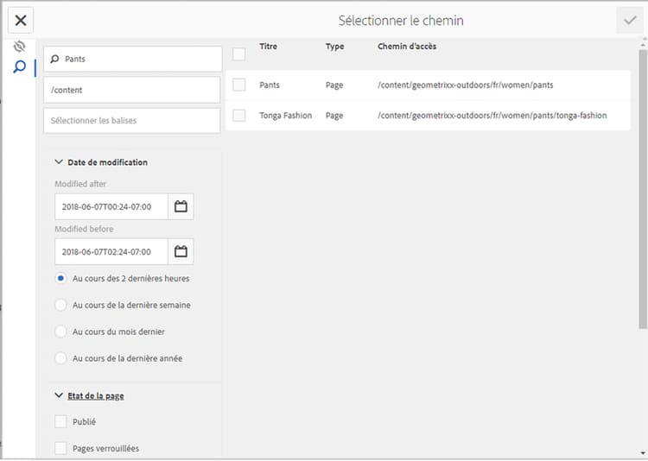Close the path selection dialog
This screenshot has width=648, height=461.
21,21
